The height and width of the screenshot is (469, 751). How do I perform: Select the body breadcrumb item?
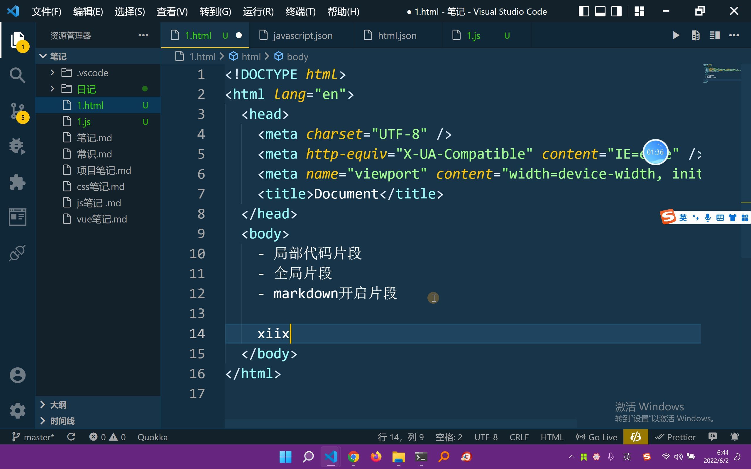[297, 56]
